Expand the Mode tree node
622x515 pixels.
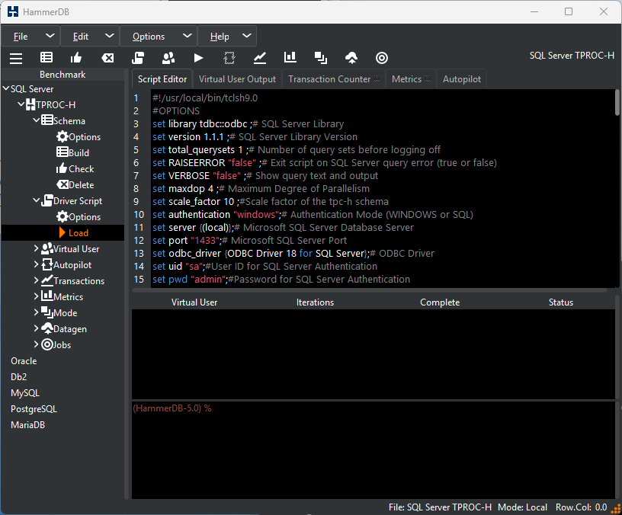[36, 312]
